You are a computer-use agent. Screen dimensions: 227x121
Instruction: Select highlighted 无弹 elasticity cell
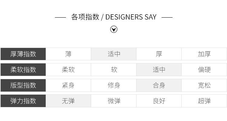click(x=68, y=101)
